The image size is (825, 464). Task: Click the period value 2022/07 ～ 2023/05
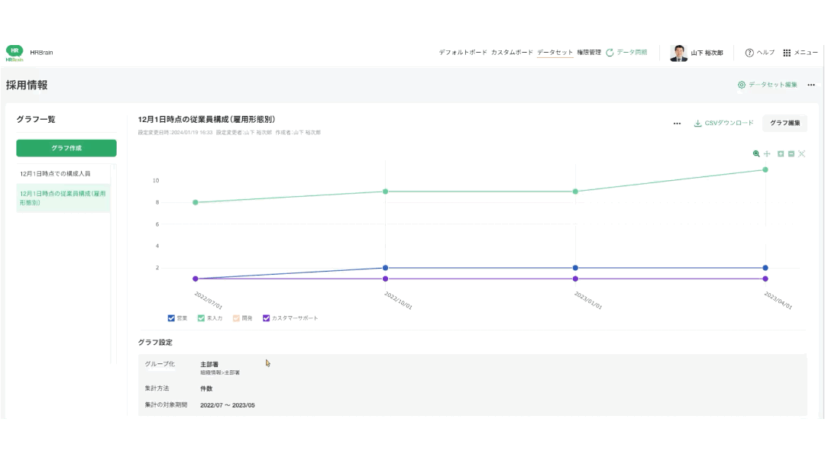(x=228, y=405)
